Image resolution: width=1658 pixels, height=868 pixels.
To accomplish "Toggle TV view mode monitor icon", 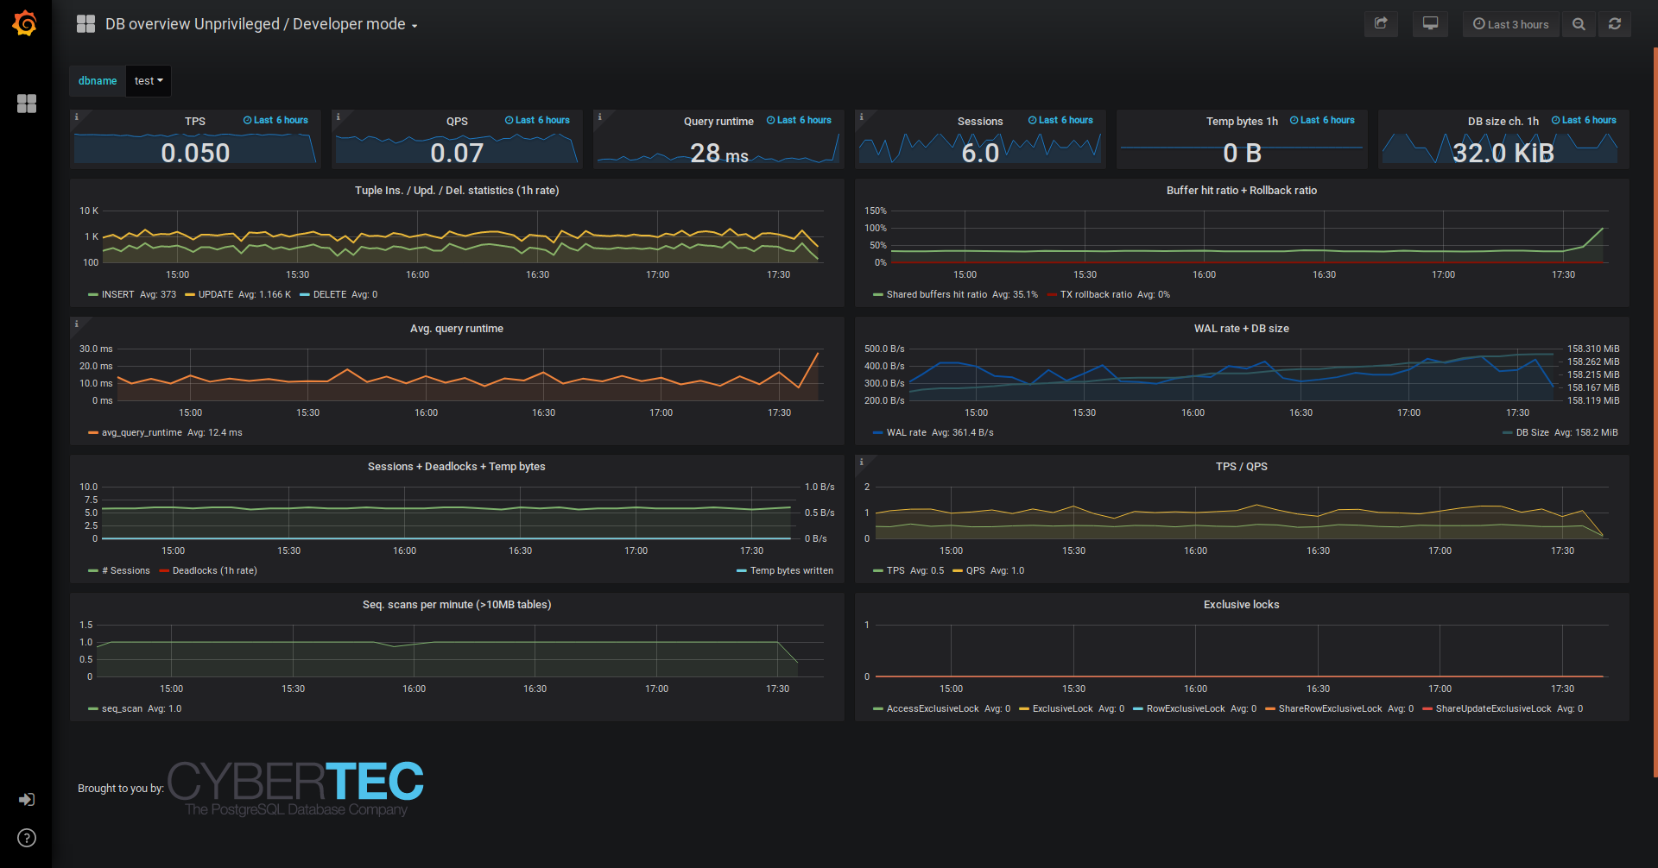I will pyautogui.click(x=1430, y=24).
